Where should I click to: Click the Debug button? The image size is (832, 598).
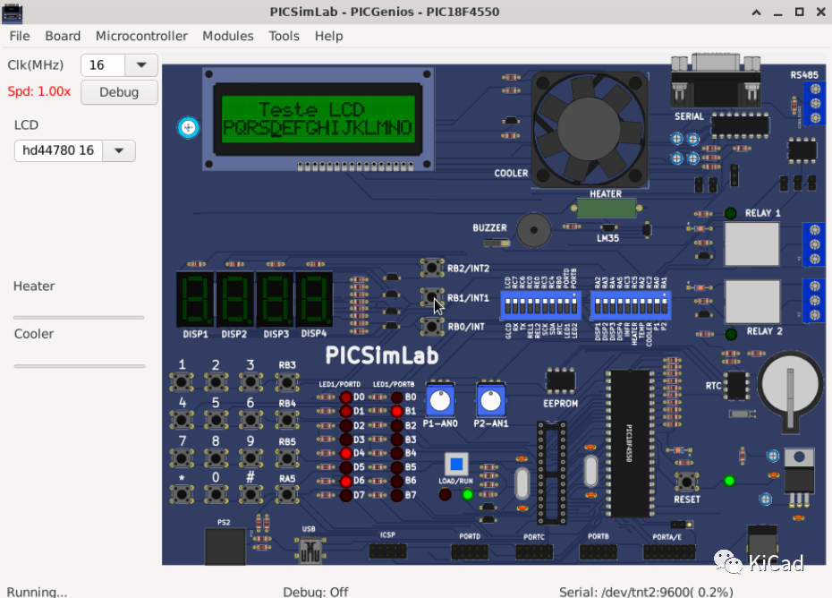[119, 91]
